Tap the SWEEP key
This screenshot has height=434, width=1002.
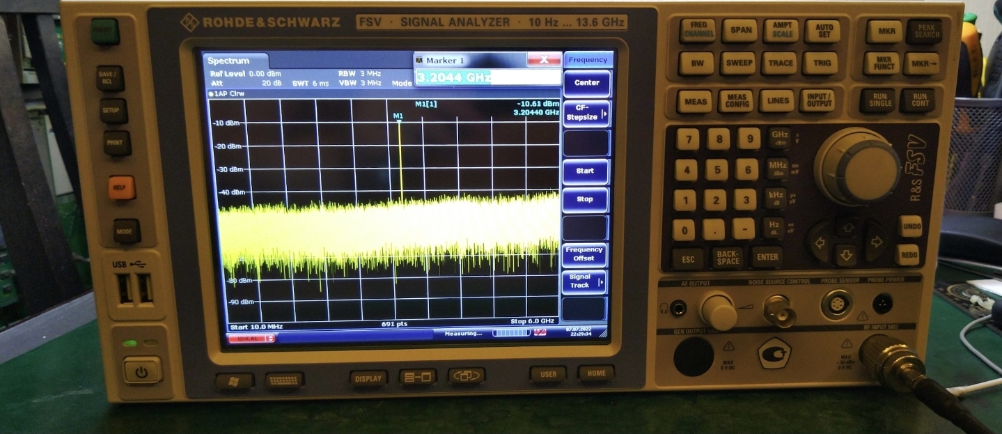click(738, 63)
